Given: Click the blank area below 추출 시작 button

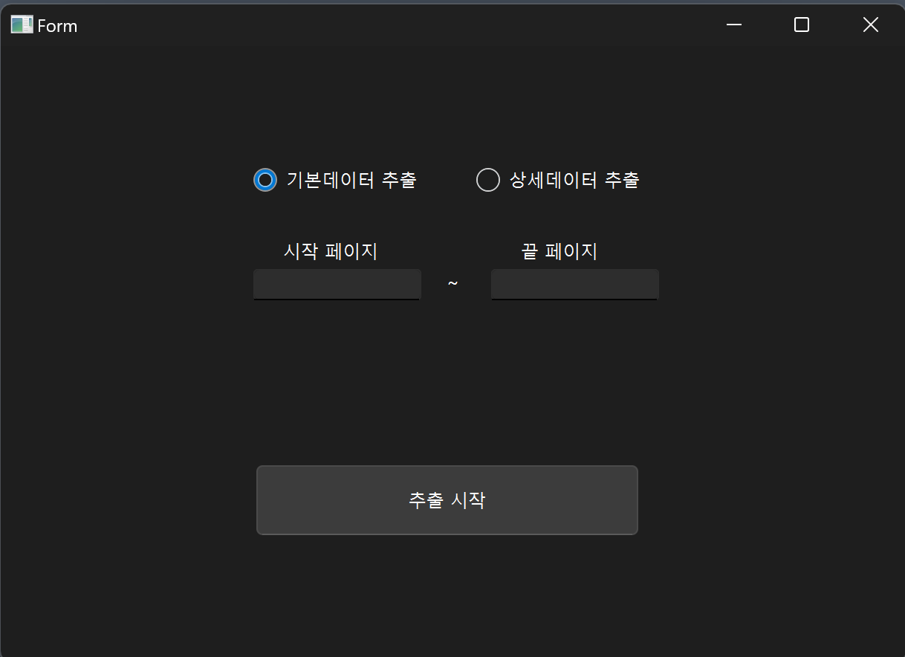Looking at the screenshot, I should 446,595.
